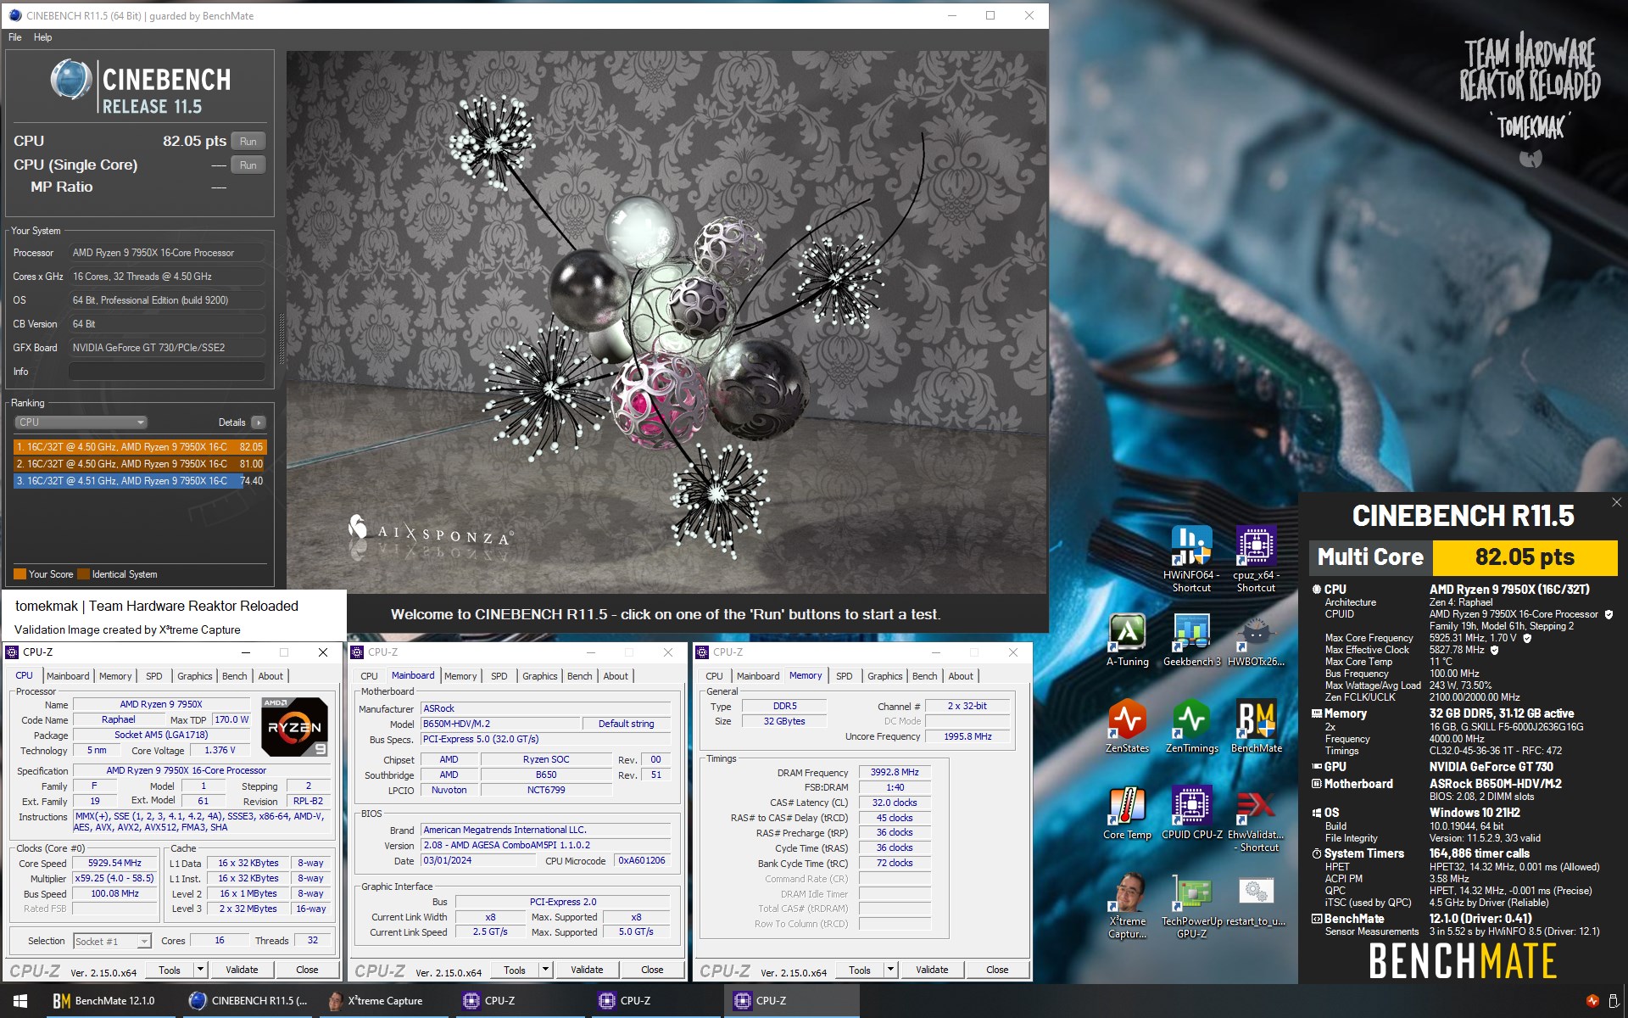This screenshot has width=1628, height=1018.
Task: Switch to X3treme Capture taskbar item
Action: 384,1001
